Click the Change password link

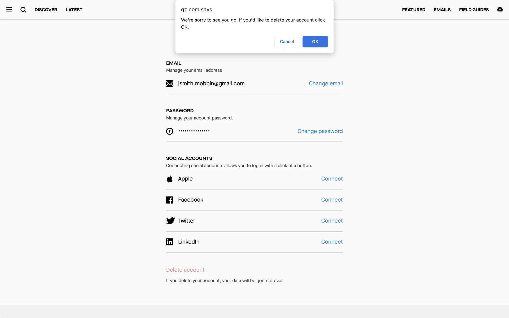pyautogui.click(x=320, y=131)
